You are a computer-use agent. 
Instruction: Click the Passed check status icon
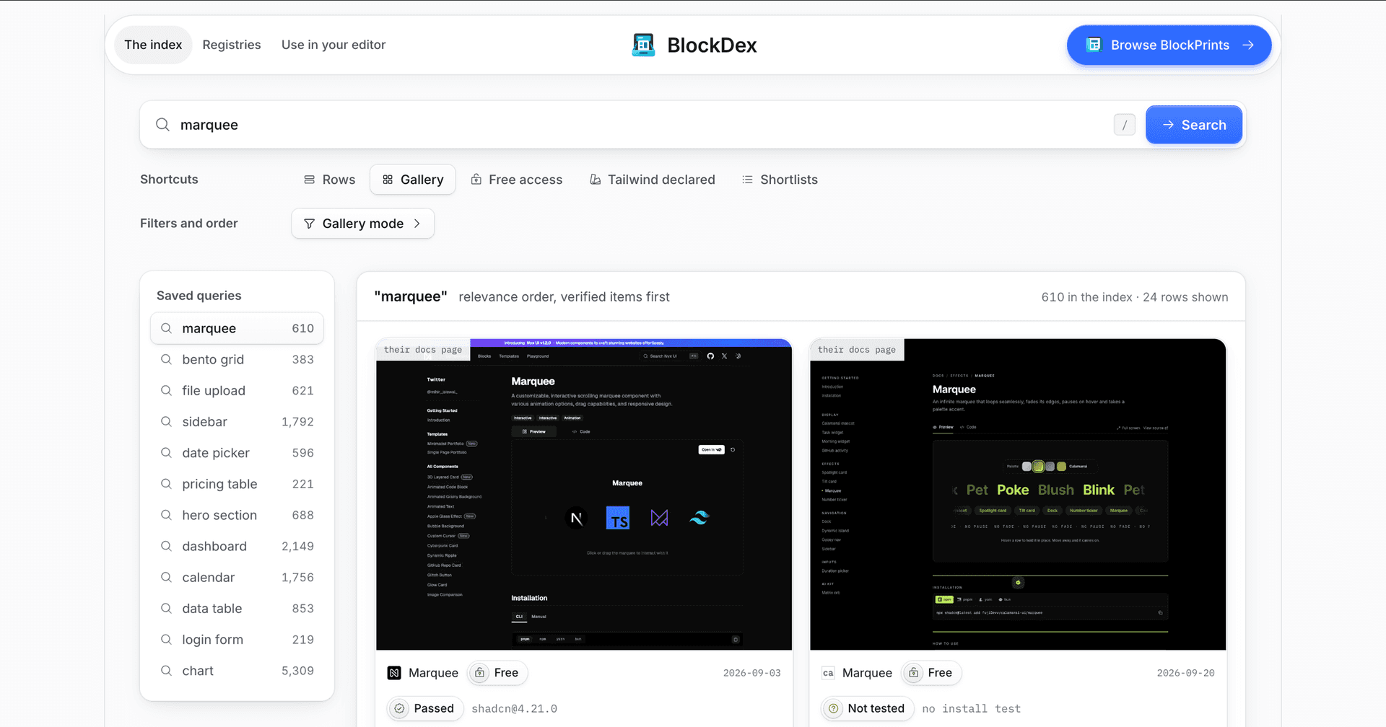(x=399, y=709)
